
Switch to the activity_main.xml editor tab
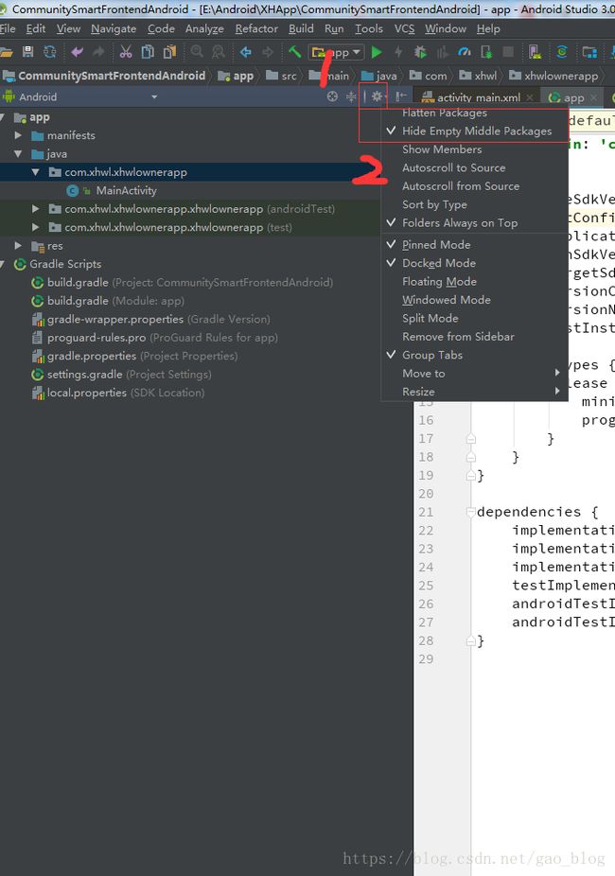(479, 97)
